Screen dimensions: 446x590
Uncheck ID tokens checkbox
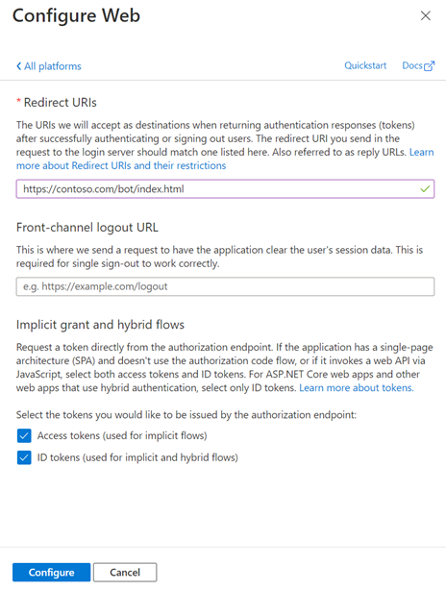pos(24,457)
